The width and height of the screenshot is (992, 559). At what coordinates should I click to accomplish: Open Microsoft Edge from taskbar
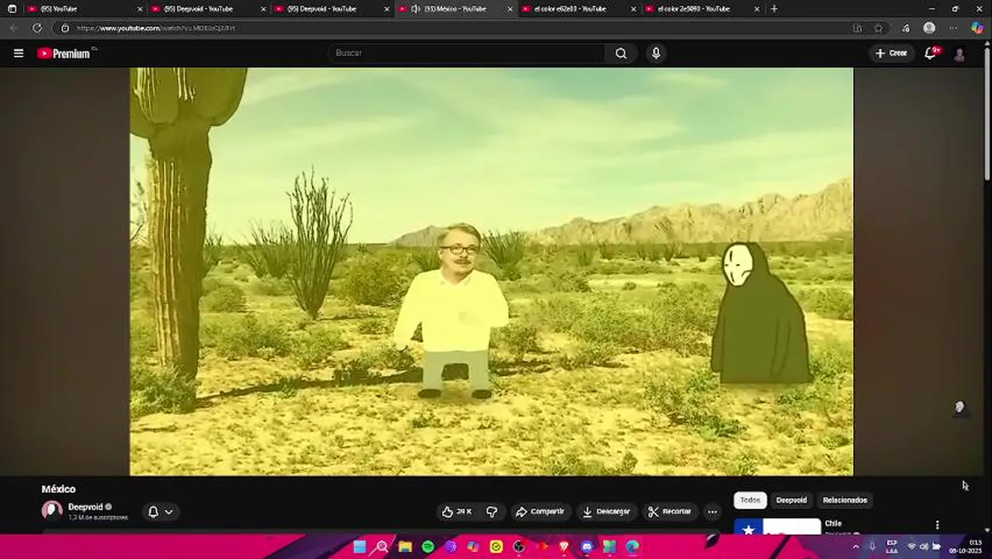coord(633,547)
